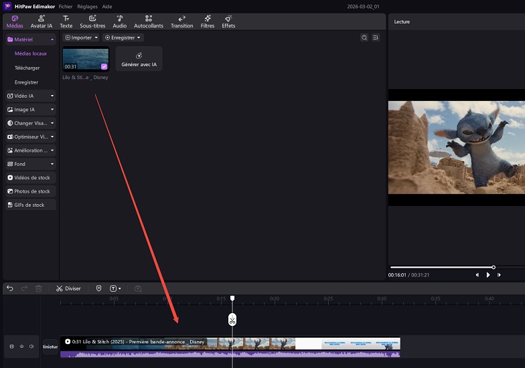
Task: Select Télécharger in the sidebar
Action: [x=27, y=68]
